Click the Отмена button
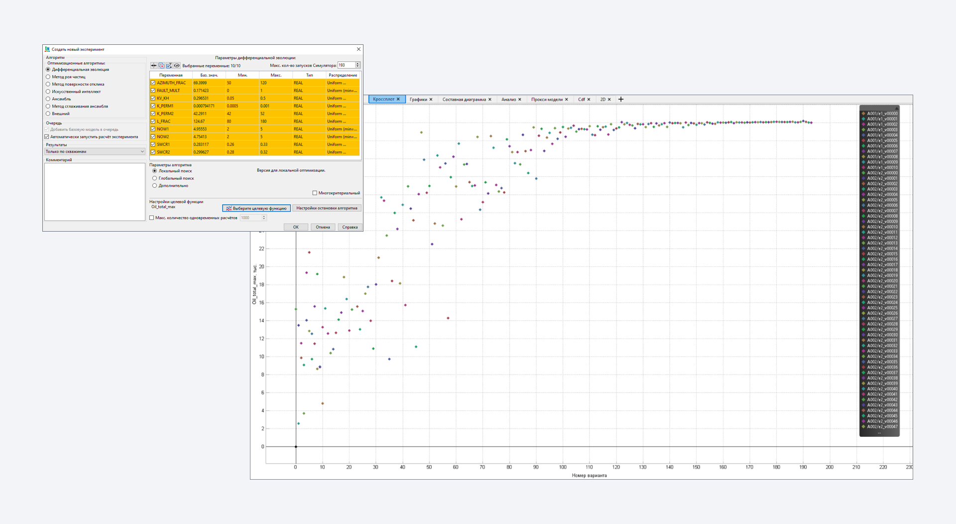Image resolution: width=956 pixels, height=524 pixels. pos(323,227)
